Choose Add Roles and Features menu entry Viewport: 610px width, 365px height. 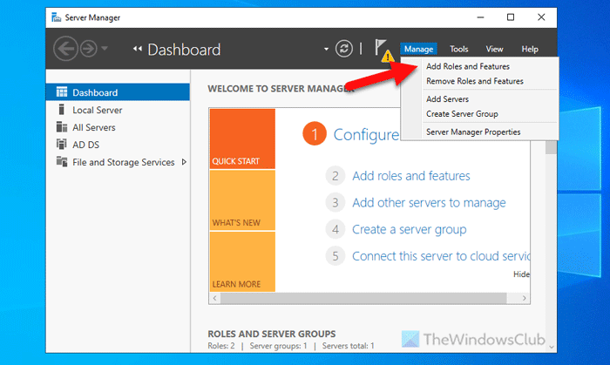[468, 66]
